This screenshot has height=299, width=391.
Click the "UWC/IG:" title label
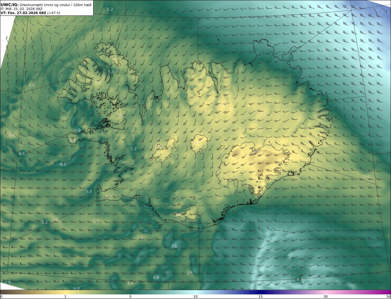point(10,5)
